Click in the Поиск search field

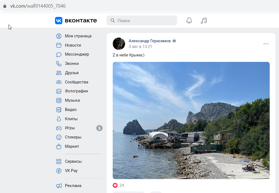coord(142,20)
